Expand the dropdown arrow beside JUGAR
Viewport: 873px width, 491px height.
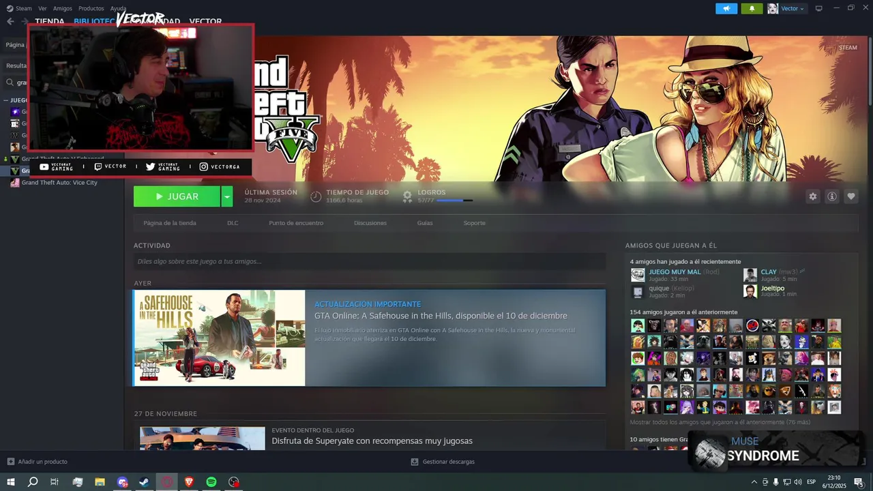227,196
